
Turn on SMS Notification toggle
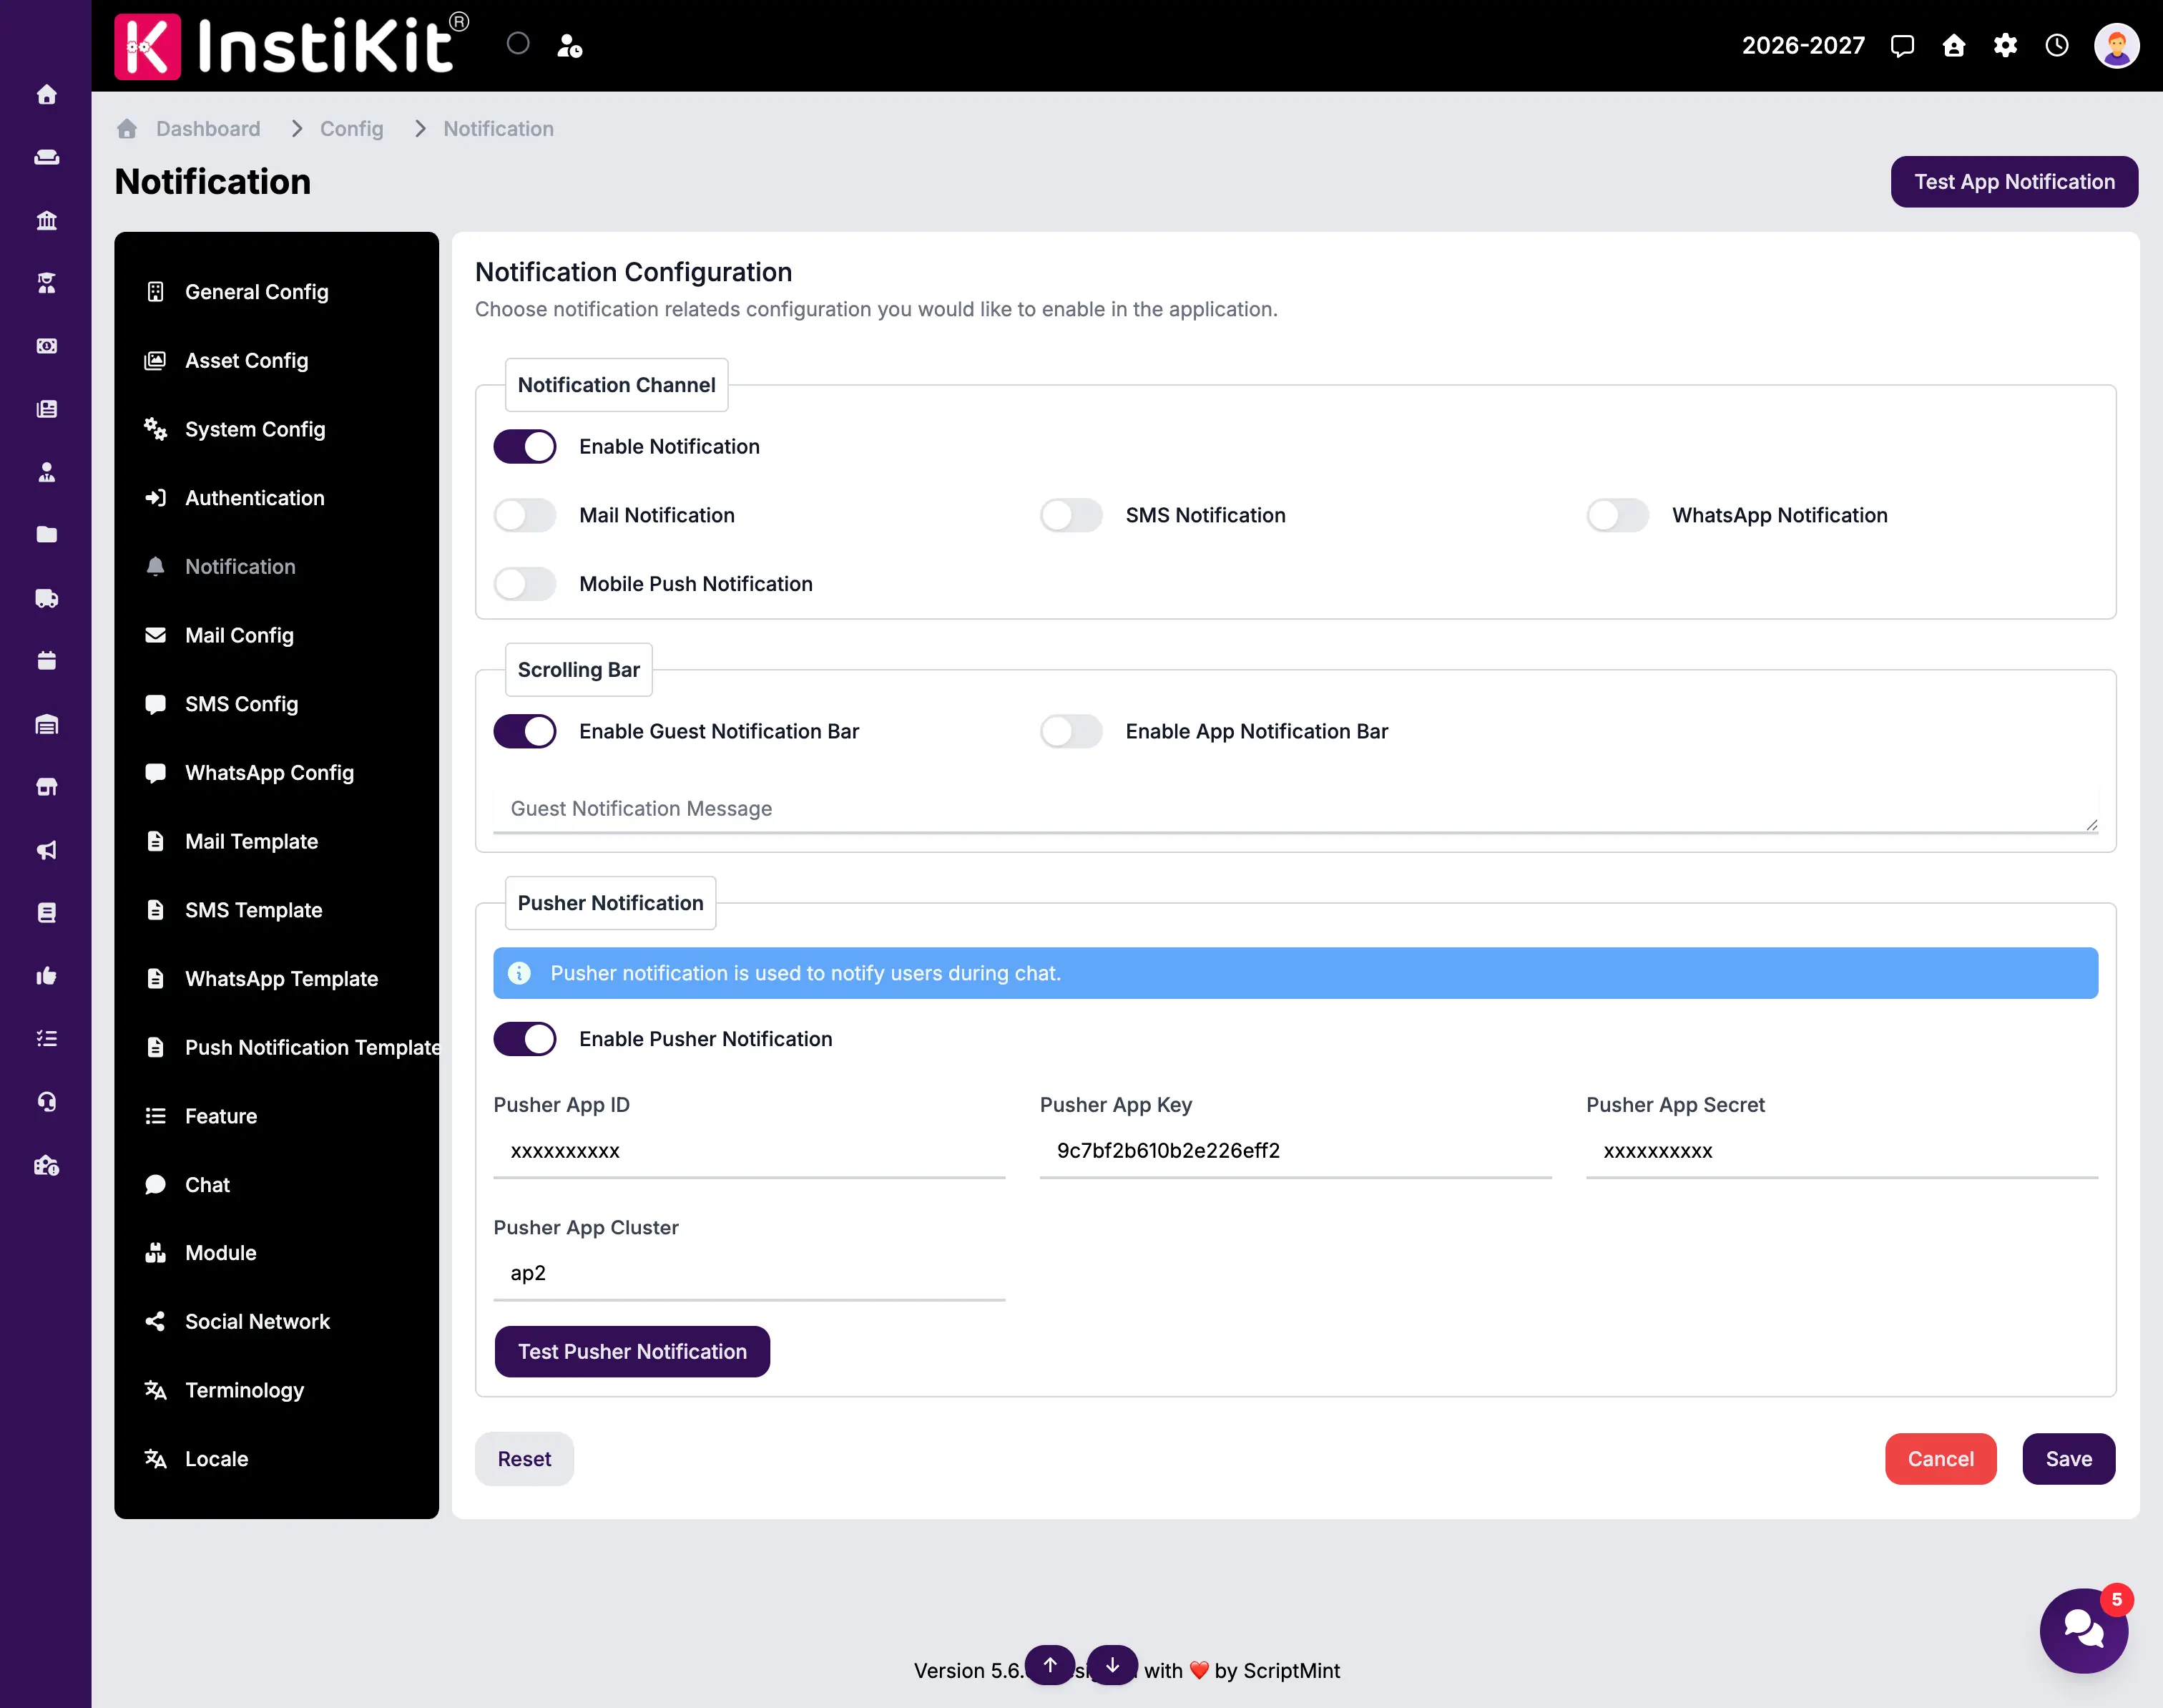point(1071,516)
